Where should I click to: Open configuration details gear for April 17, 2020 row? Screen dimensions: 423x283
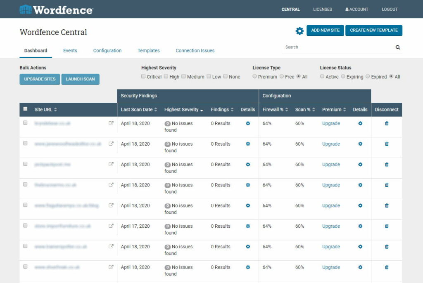360,226
